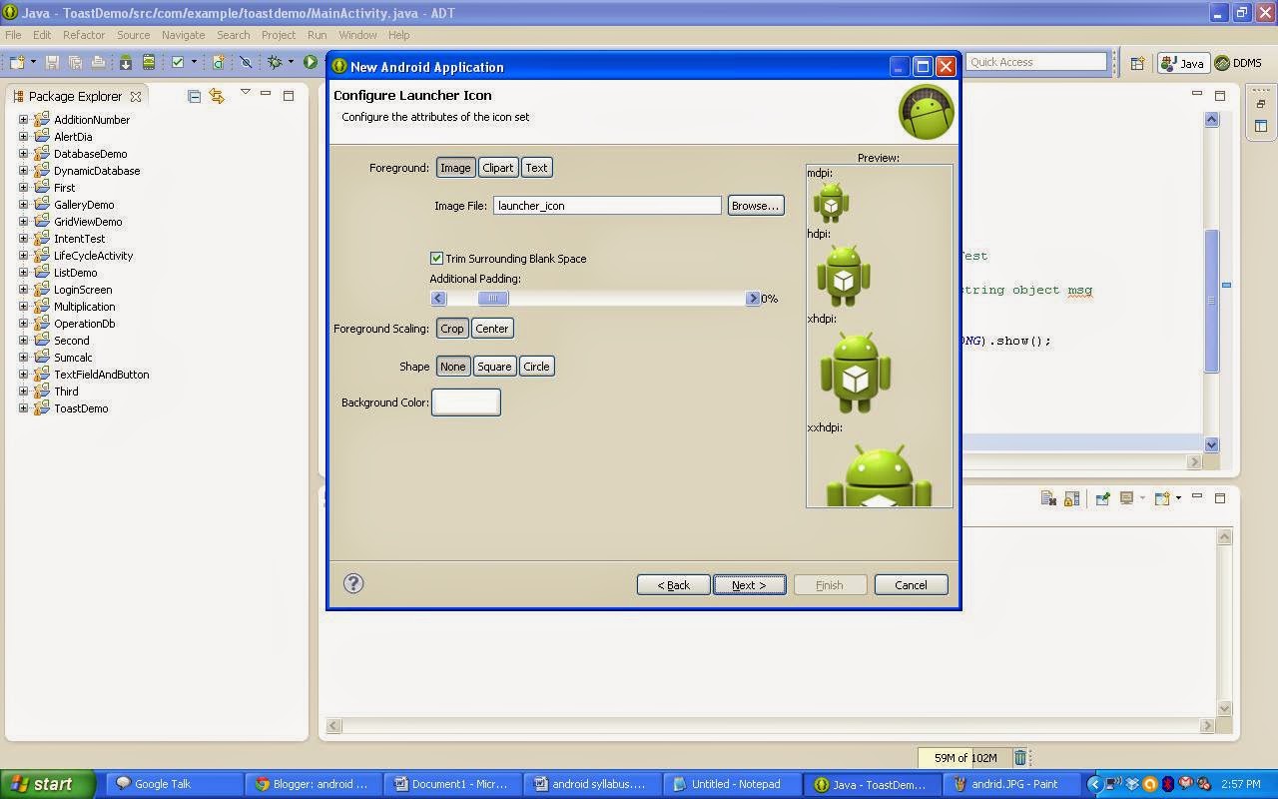Click the Clear Console icon
Image resolution: width=1278 pixels, height=799 pixels.
pyautogui.click(x=1048, y=498)
